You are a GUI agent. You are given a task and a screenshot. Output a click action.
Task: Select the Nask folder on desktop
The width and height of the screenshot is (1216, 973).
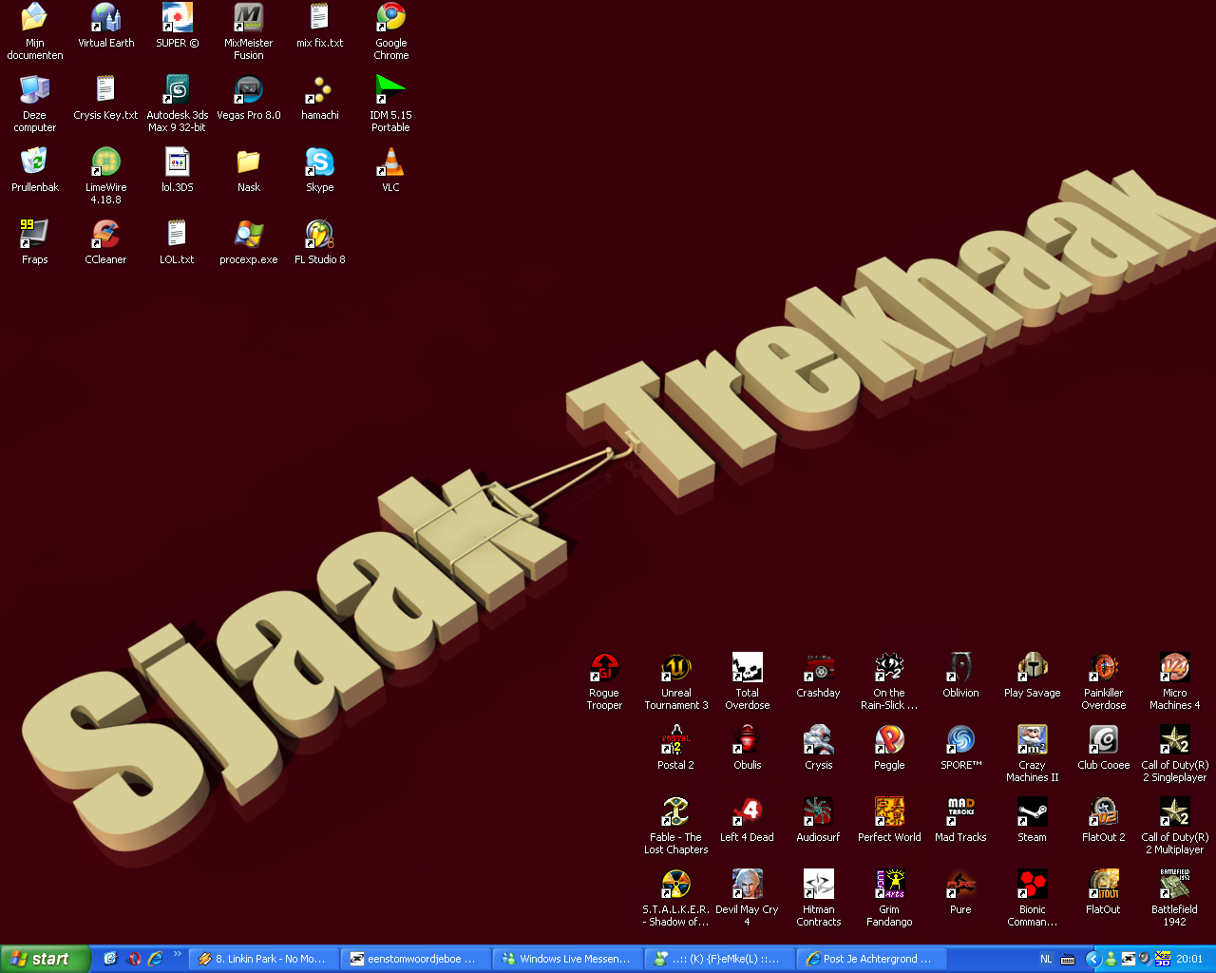click(249, 162)
